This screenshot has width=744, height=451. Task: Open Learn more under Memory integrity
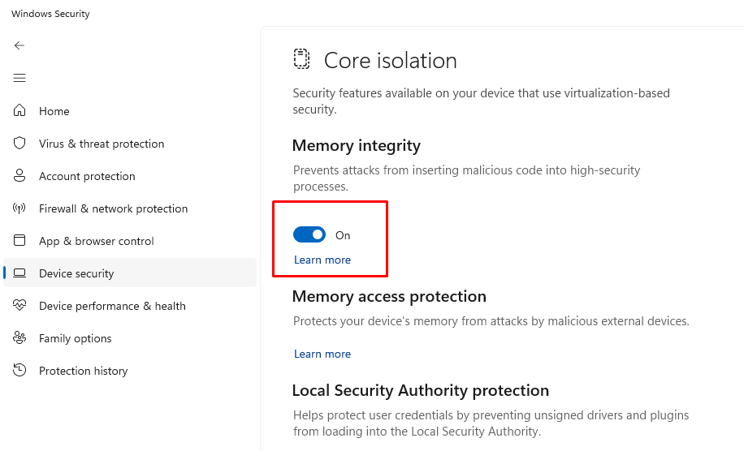(322, 260)
